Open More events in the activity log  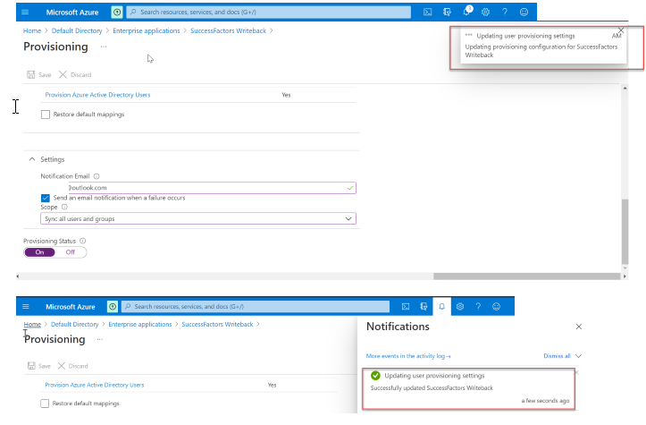point(408,356)
